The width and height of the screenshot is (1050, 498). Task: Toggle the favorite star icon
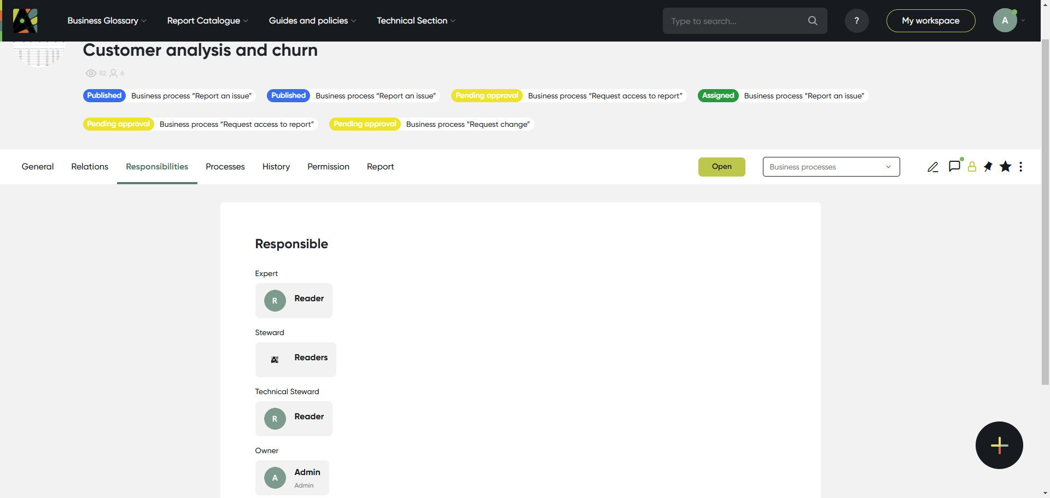tap(1005, 167)
